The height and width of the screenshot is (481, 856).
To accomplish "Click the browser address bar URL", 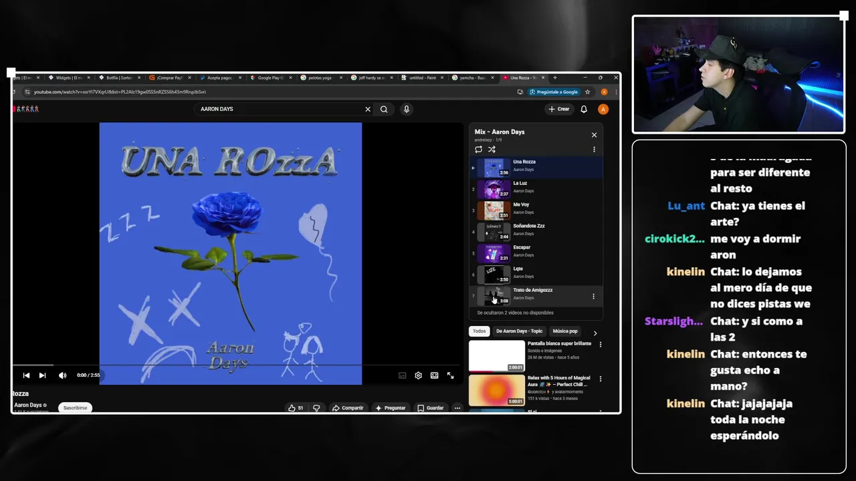I will pos(120,92).
